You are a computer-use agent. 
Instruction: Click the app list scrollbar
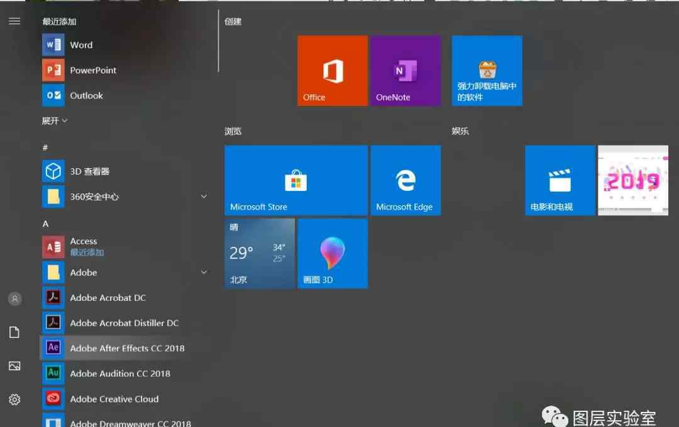point(218,41)
